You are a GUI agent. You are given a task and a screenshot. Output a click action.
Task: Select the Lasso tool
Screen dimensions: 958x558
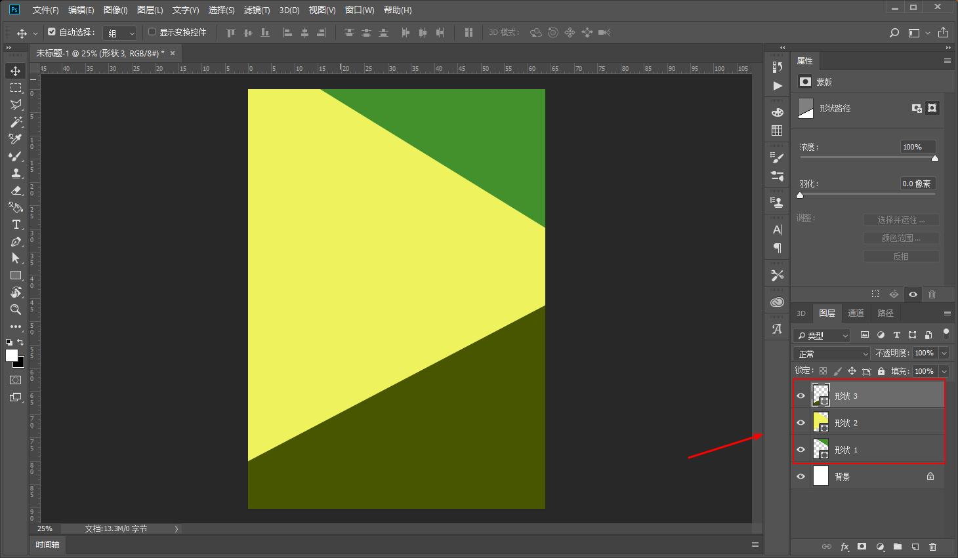pos(16,105)
